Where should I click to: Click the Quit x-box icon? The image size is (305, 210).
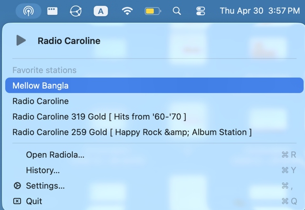click(17, 201)
